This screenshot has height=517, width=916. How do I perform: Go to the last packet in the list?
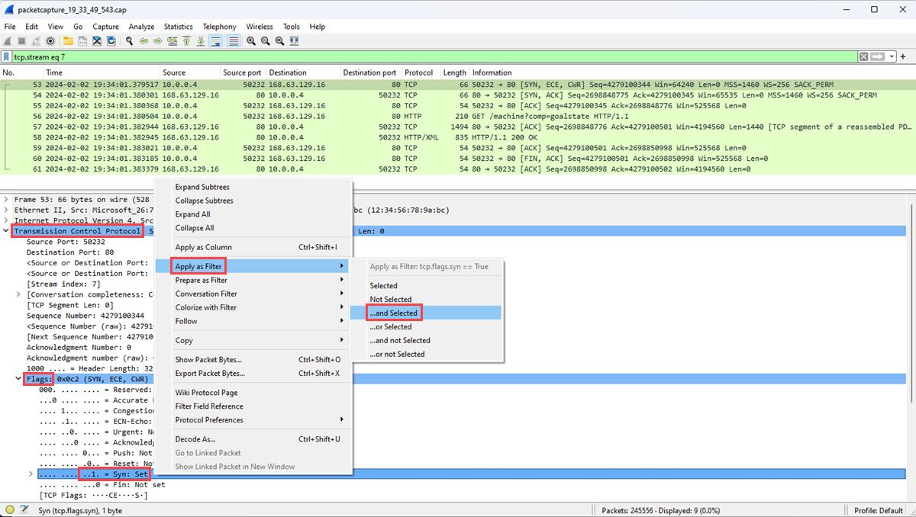[201, 40]
